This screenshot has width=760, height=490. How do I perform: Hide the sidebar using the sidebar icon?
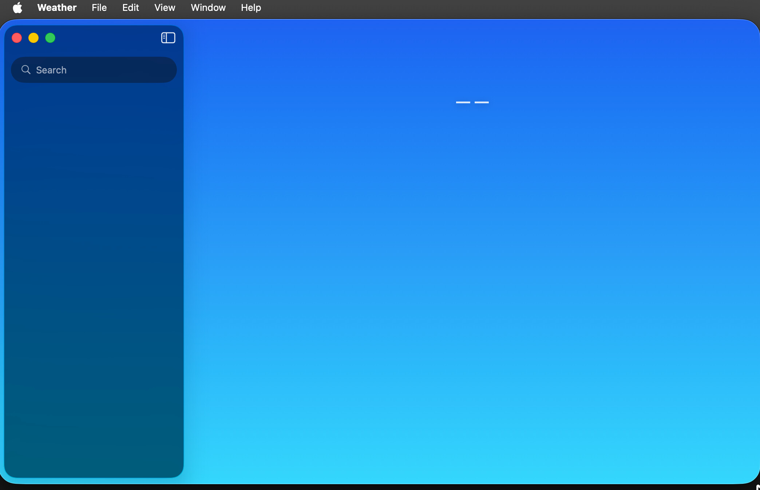168,38
